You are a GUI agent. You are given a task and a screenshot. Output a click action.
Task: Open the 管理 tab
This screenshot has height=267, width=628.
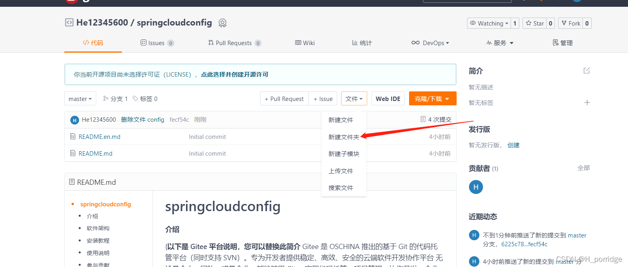[x=562, y=43]
